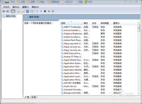Open the 文件(F) menu
The image size is (142, 104).
tap(6, 7)
